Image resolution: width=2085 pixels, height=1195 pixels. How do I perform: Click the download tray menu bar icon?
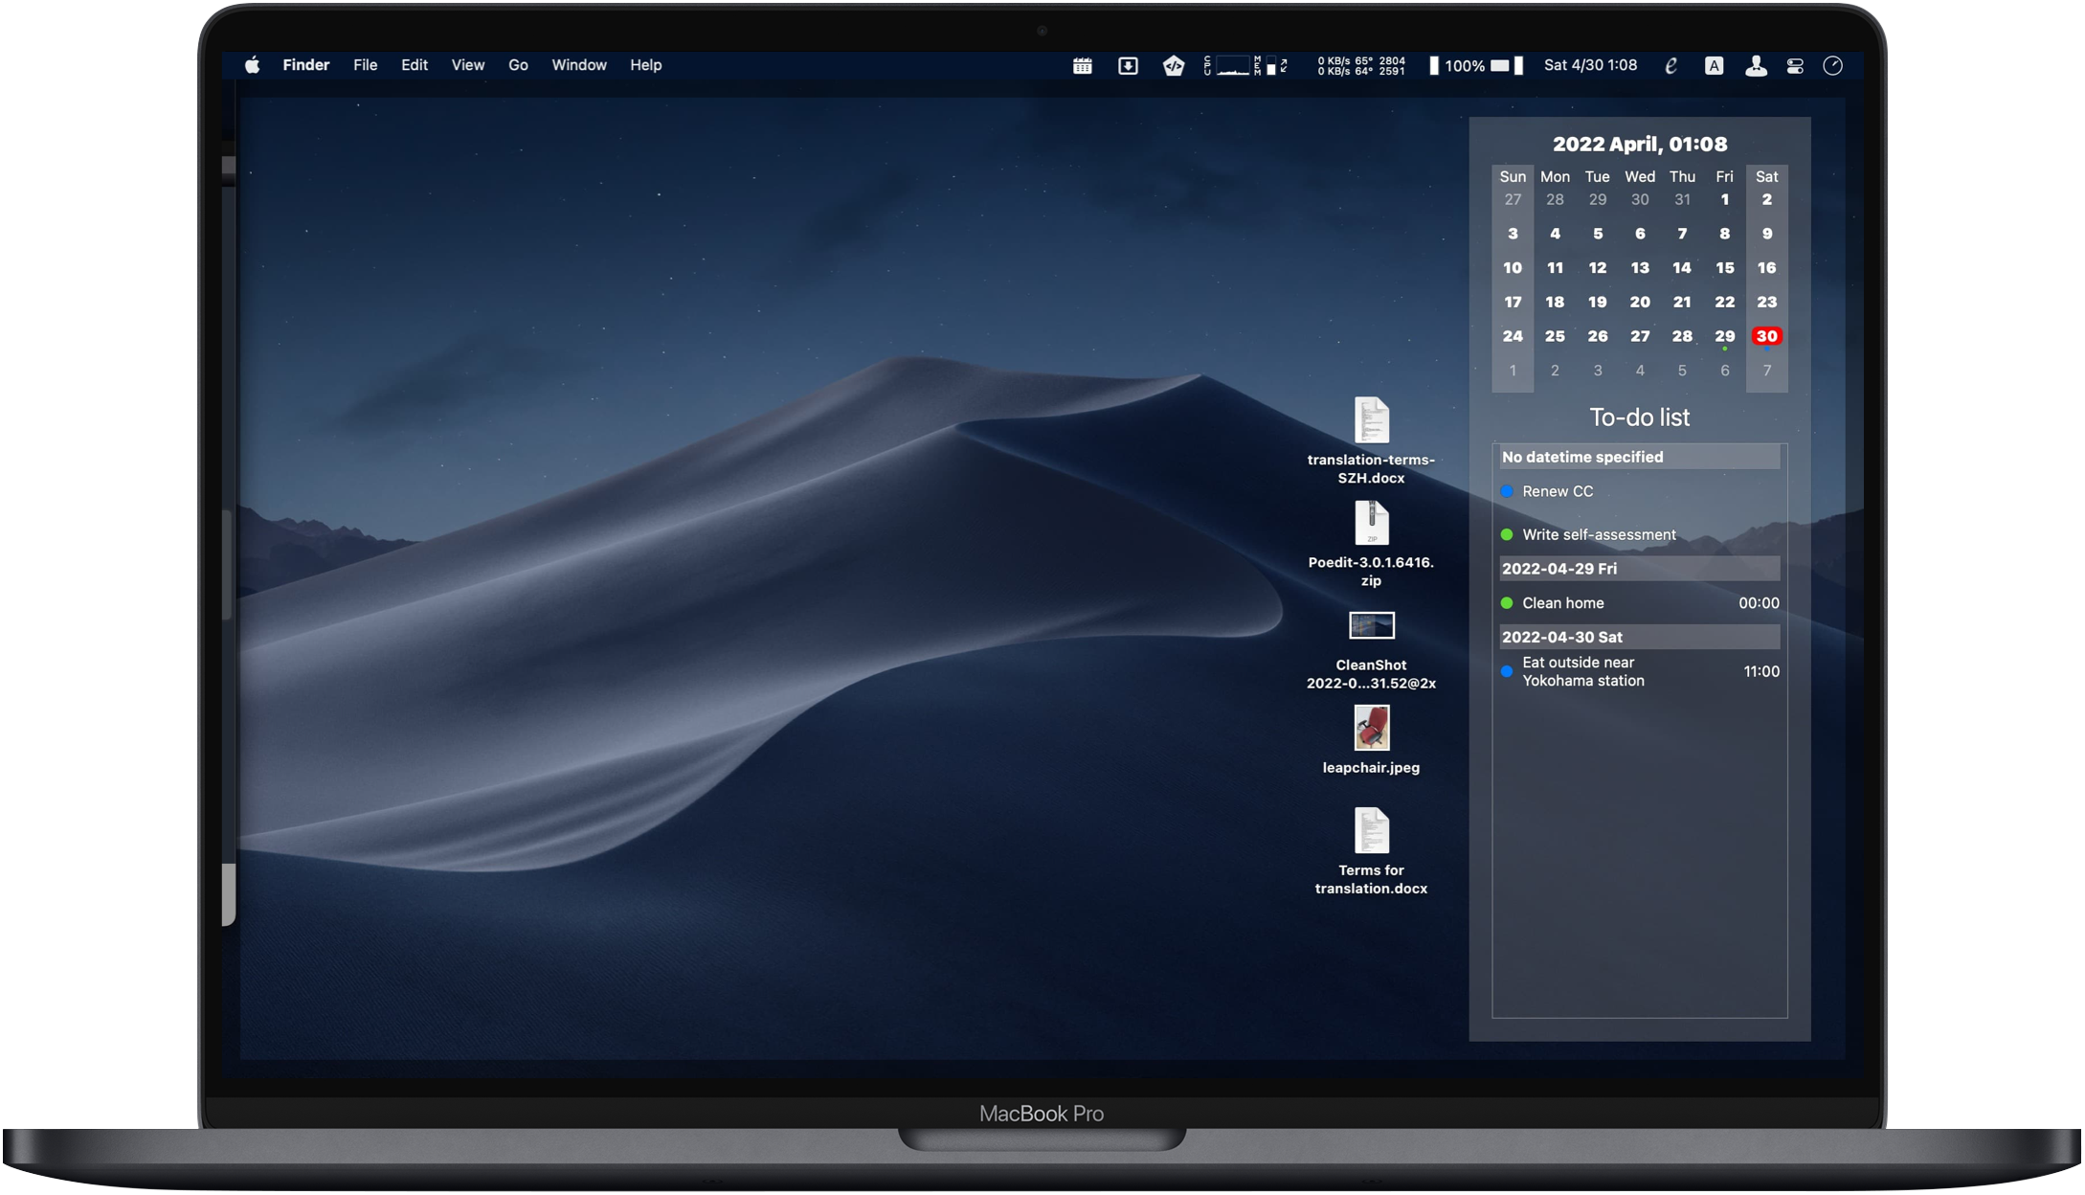click(x=1128, y=65)
